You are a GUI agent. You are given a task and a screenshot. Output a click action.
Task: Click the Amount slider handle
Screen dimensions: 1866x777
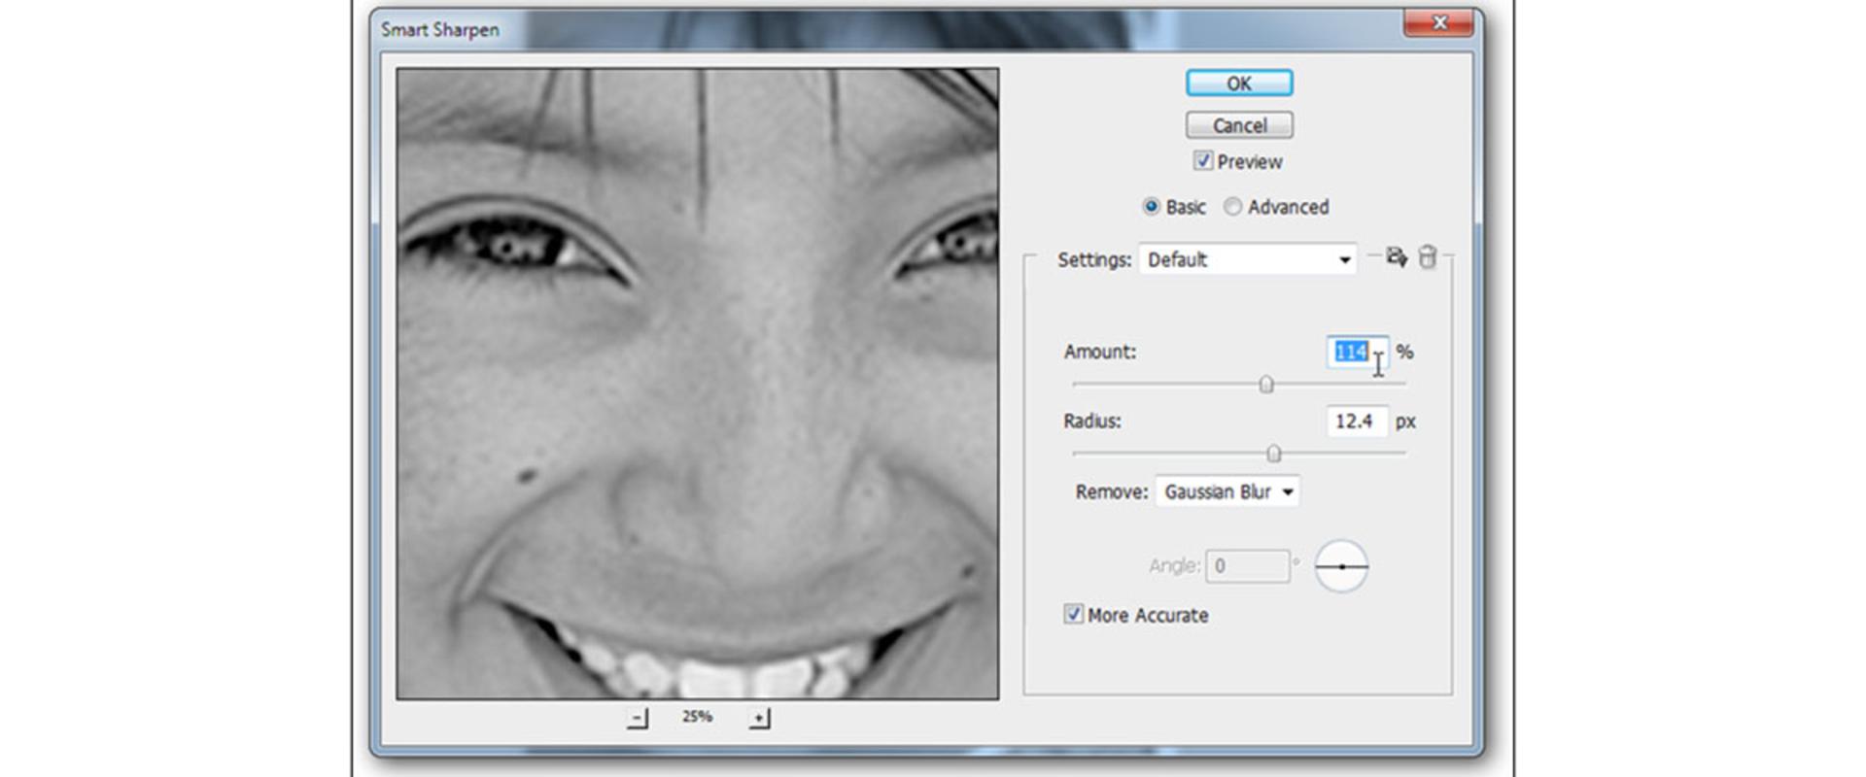pos(1266,385)
